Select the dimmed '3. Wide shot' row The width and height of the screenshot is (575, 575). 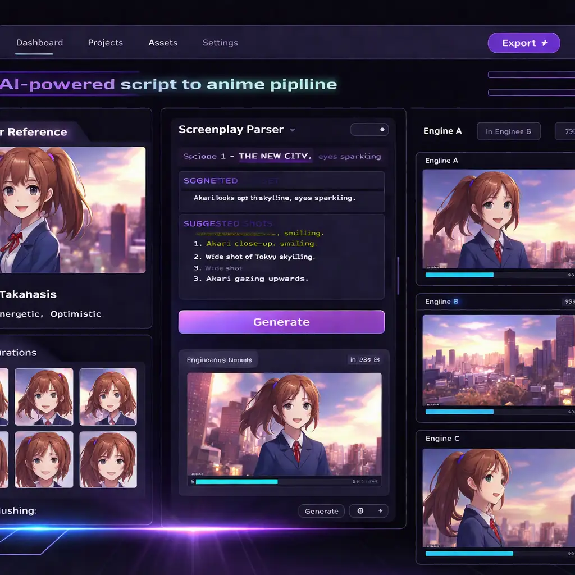coord(218,268)
